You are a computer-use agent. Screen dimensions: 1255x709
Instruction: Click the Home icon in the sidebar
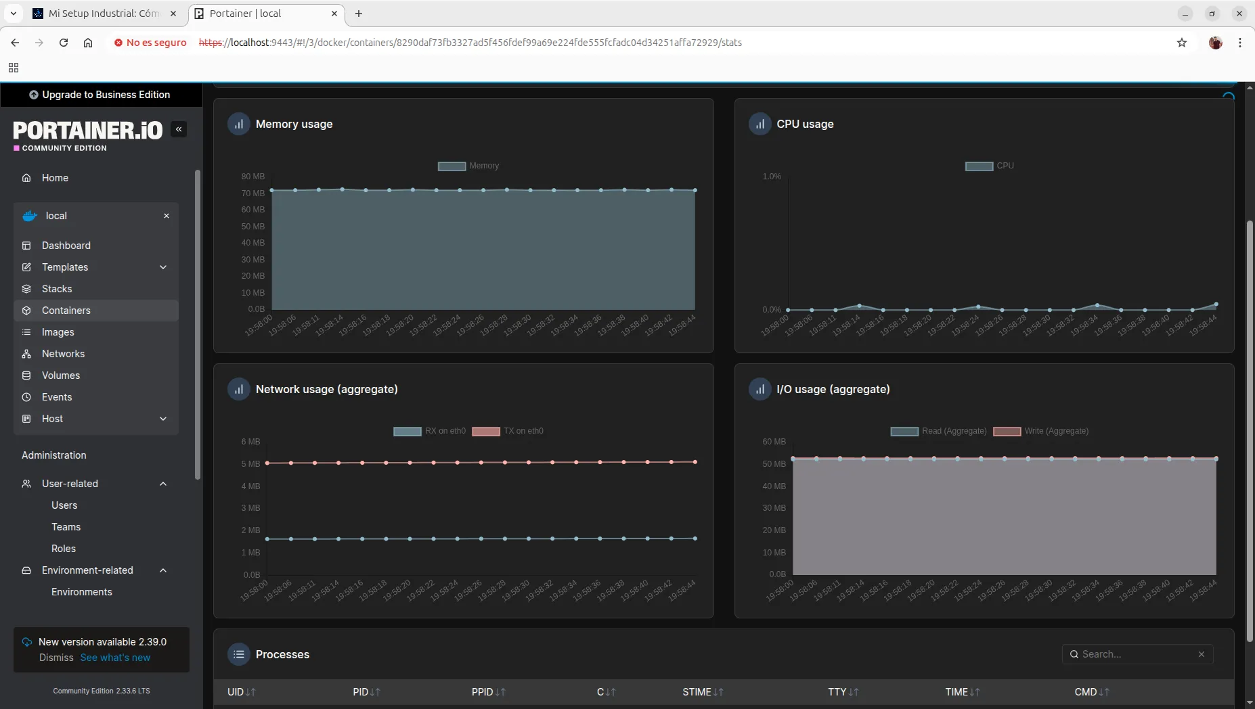[x=26, y=178]
